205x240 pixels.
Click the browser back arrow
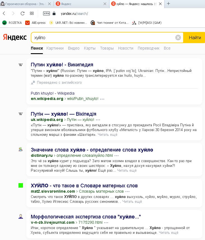point(4,13)
